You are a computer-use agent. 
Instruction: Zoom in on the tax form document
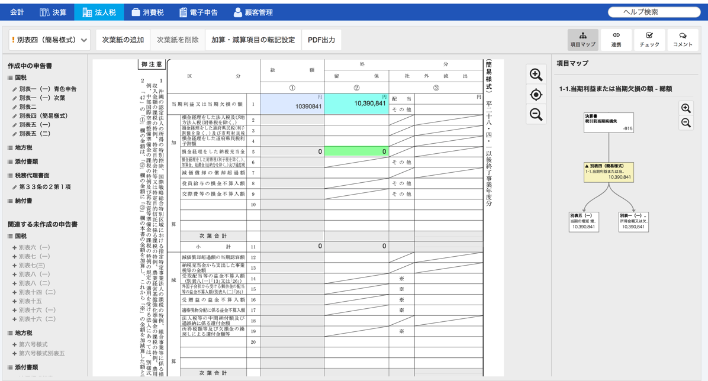pyautogui.click(x=536, y=75)
